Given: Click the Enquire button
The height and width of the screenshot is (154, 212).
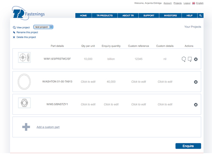Looking at the screenshot, I should [188, 146].
